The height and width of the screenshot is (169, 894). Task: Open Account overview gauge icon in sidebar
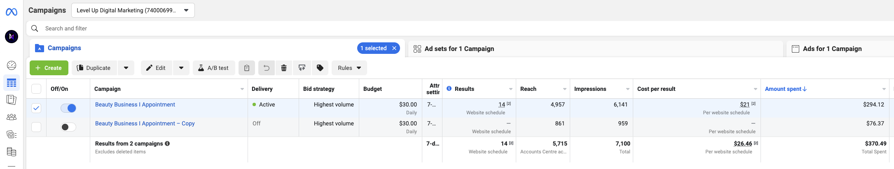pos(12,65)
